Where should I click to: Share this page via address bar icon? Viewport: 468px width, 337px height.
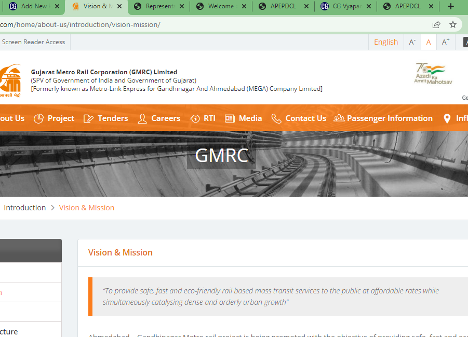pos(436,25)
